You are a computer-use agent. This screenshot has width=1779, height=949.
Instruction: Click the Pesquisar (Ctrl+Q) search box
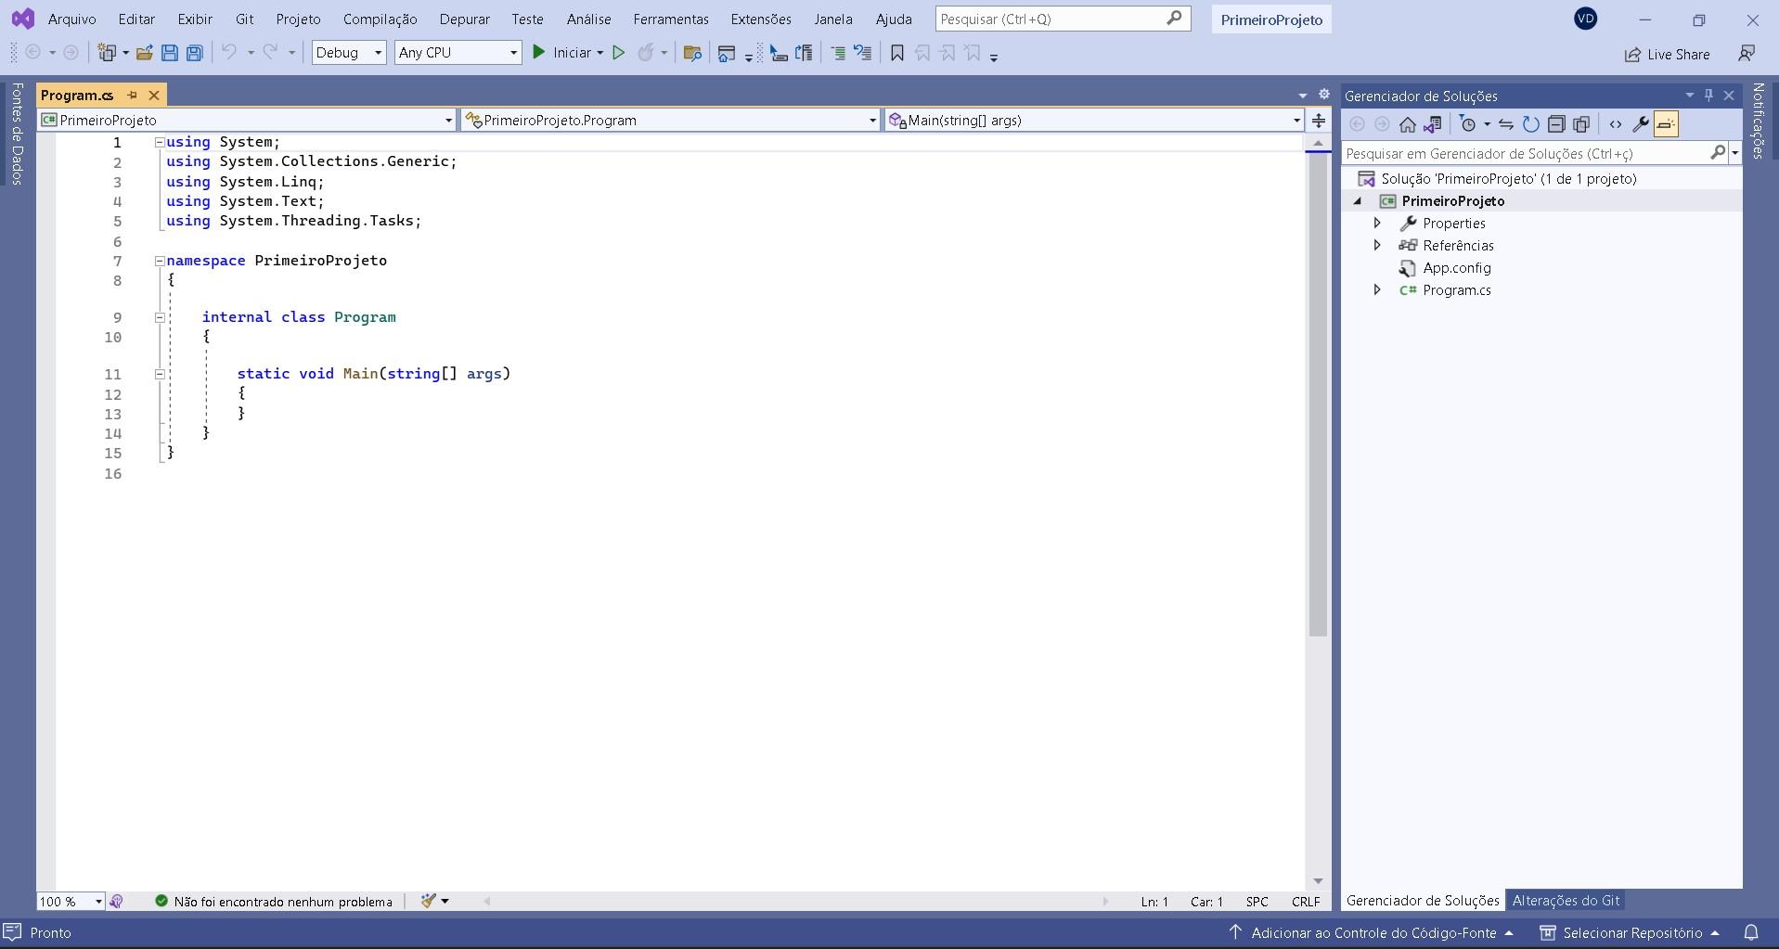pyautogui.click(x=1063, y=19)
